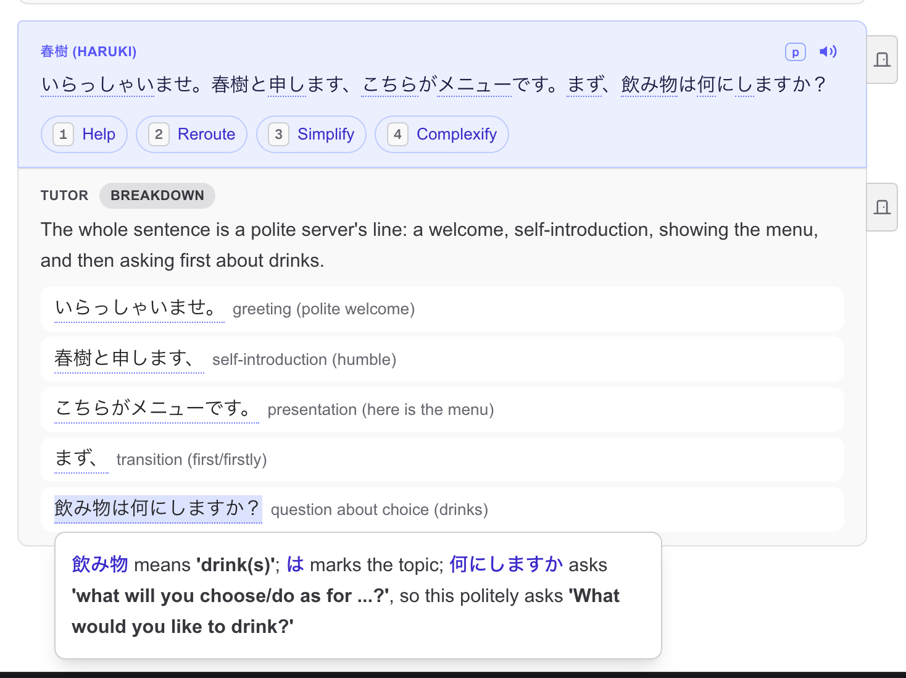Switch to the BREAKDOWN tab

pos(157,196)
